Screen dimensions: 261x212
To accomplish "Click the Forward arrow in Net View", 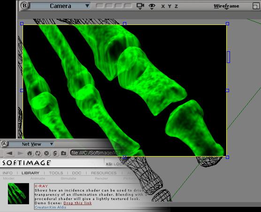I will pos(20,153).
